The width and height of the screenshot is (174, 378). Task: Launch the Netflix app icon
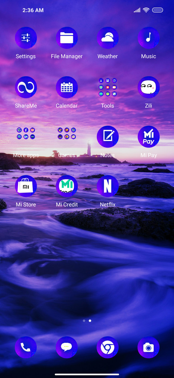107,186
